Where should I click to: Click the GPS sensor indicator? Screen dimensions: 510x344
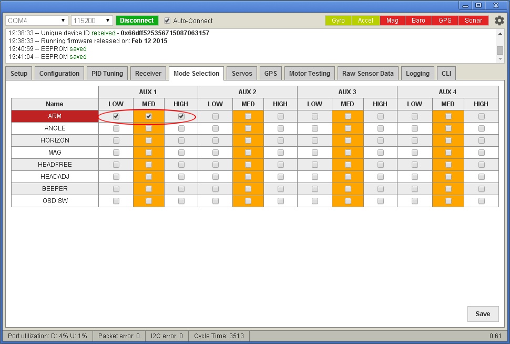point(445,21)
